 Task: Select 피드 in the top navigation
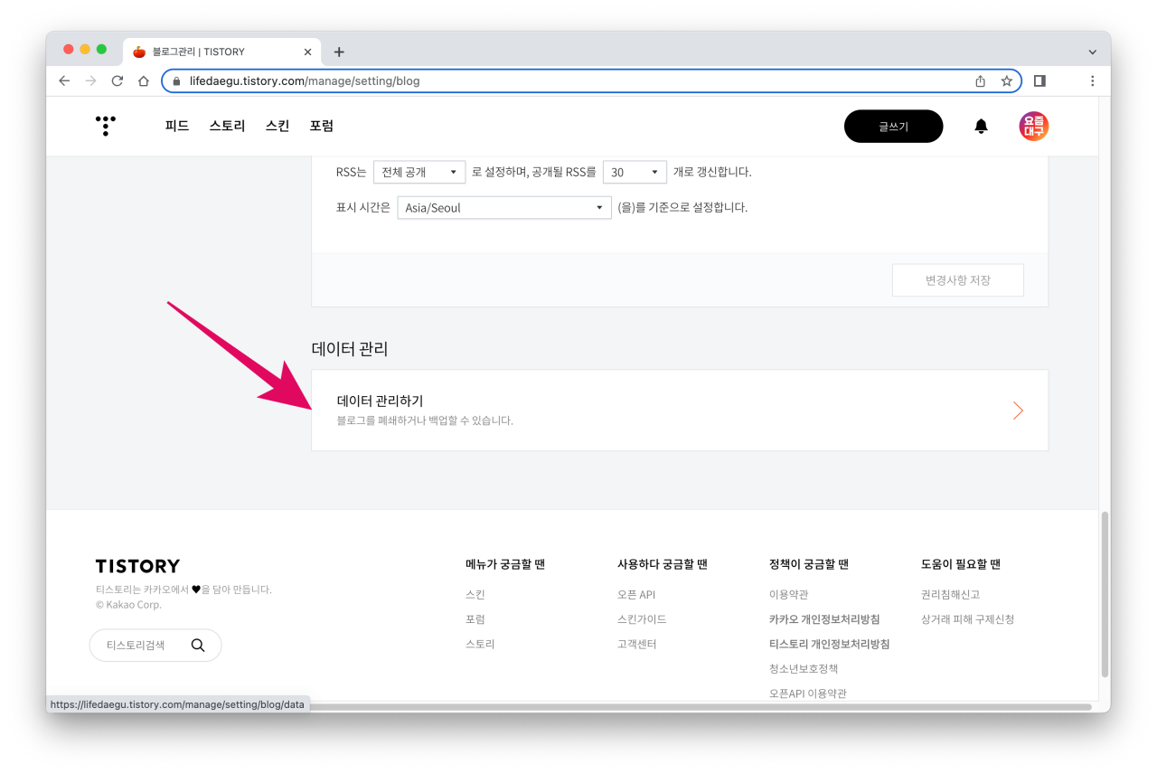(x=176, y=126)
